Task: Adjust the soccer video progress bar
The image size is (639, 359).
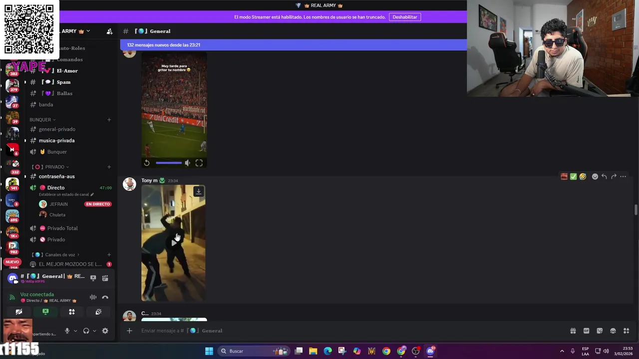Action: (x=169, y=163)
